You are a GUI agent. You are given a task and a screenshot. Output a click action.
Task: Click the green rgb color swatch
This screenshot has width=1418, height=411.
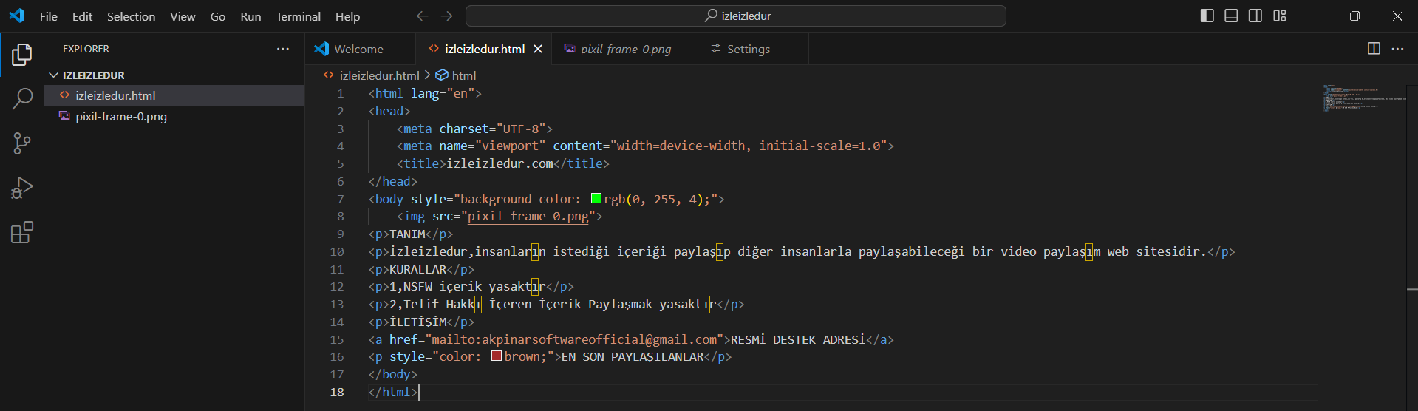596,199
